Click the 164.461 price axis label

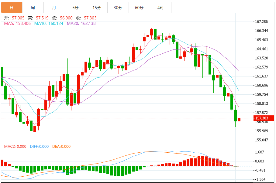coord(262,49)
